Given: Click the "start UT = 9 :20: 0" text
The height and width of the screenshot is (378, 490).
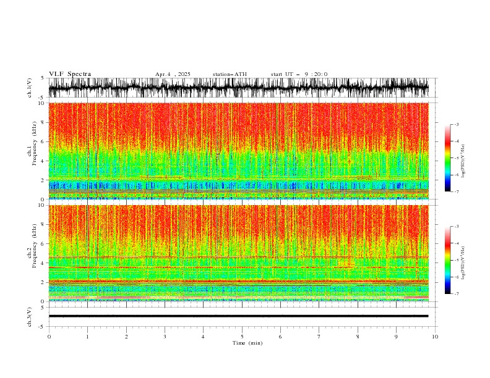Looking at the screenshot, I should [299, 74].
